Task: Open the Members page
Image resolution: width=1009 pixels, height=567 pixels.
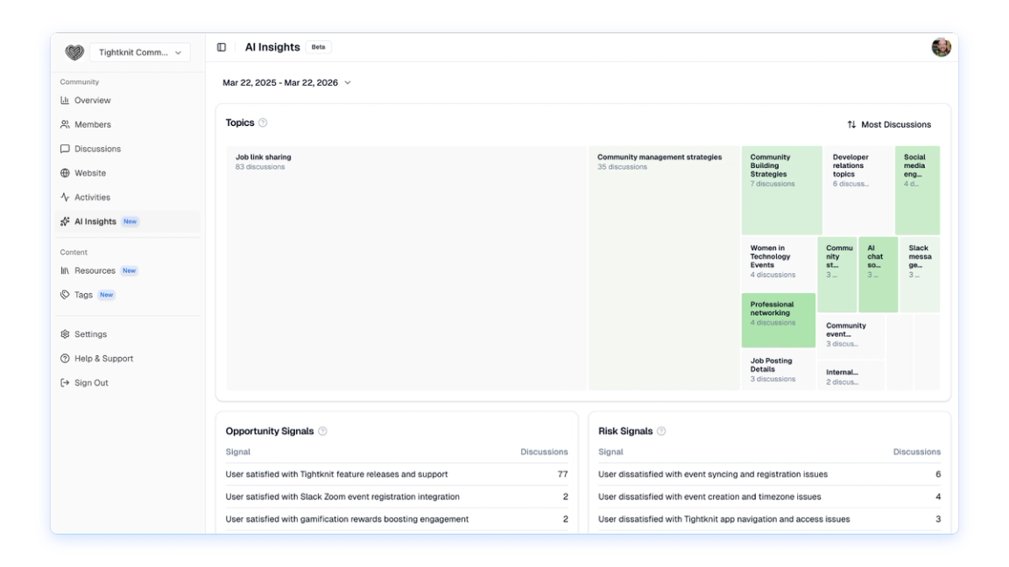Action: pyautogui.click(x=127, y=124)
